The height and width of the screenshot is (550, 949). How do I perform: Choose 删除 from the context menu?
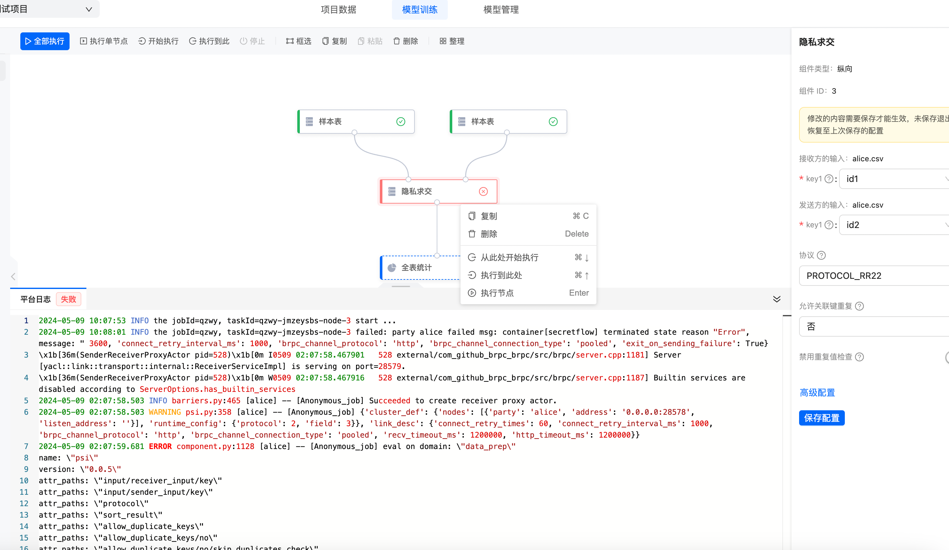pyautogui.click(x=528, y=234)
